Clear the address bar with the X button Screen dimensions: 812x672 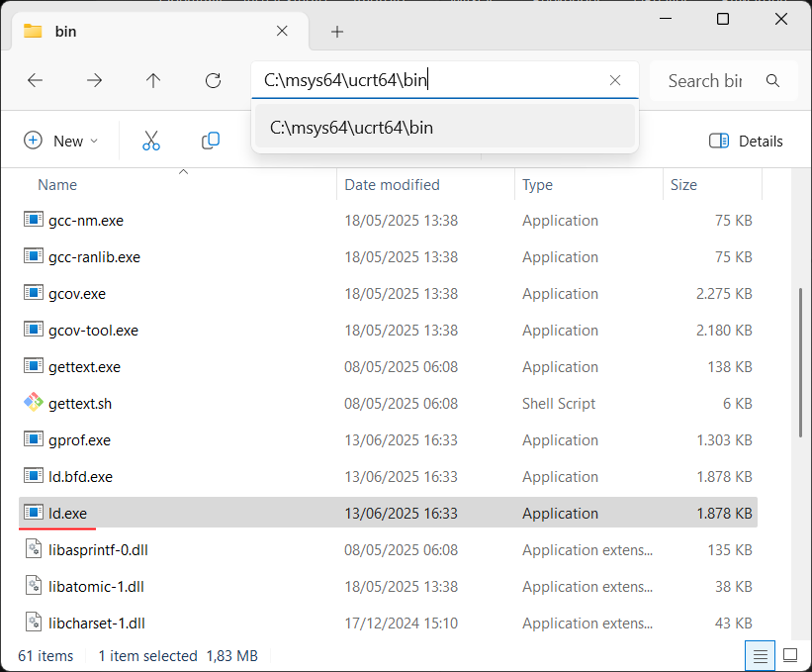[614, 80]
